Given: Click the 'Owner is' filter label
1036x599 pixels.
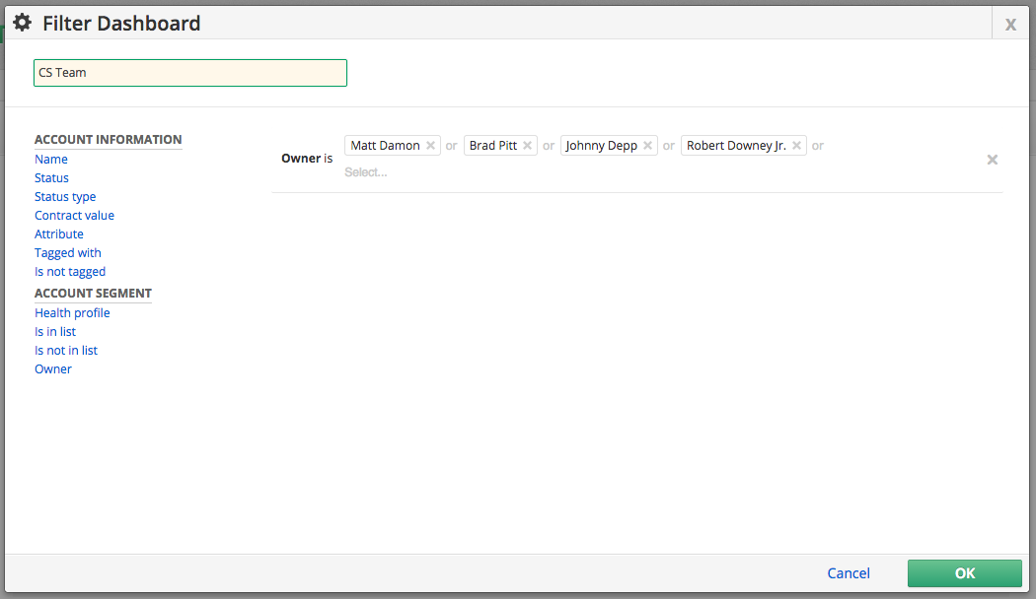Looking at the screenshot, I should click(x=307, y=159).
